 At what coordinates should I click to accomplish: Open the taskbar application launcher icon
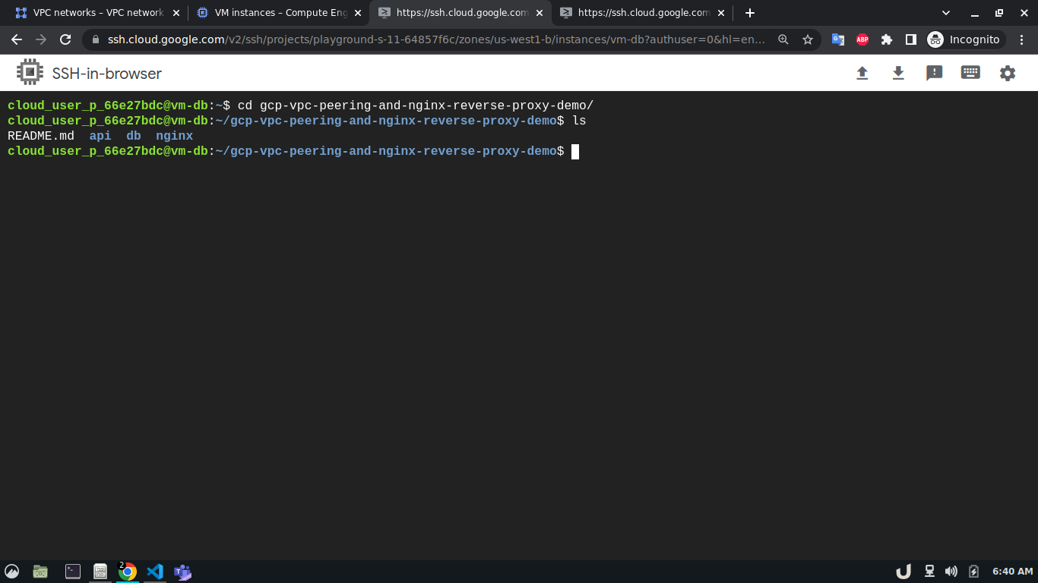11,572
